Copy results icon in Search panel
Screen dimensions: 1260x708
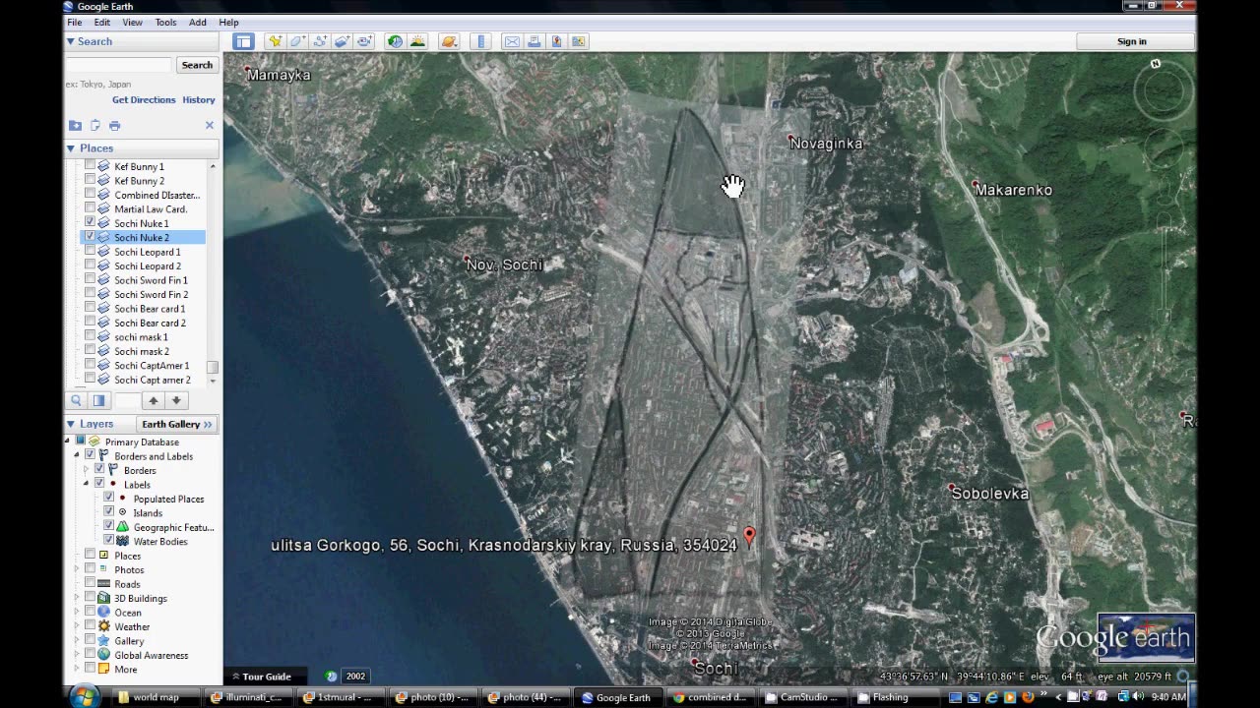coord(95,125)
